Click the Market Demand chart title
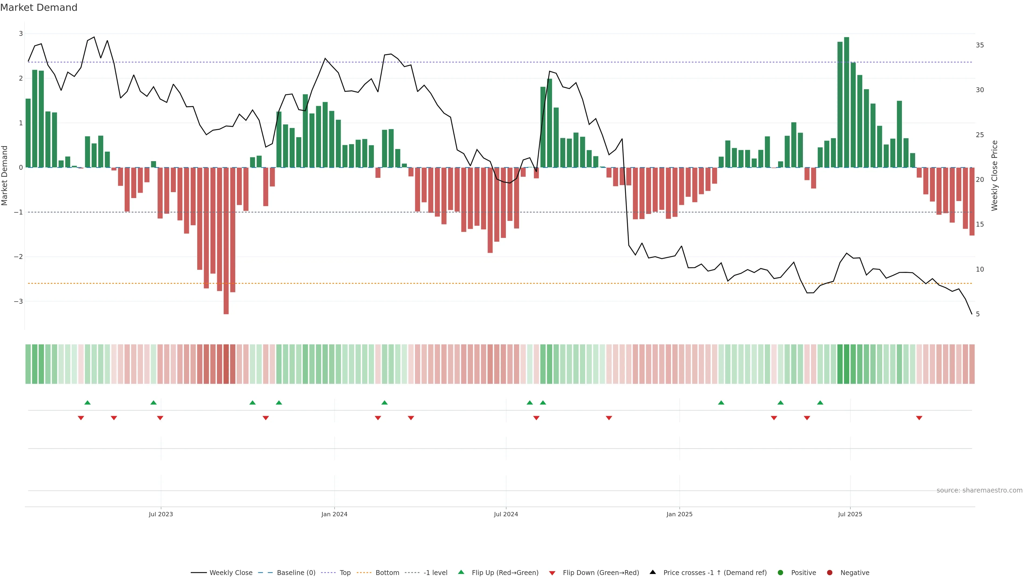Viewport: 1036px width, 582px height. tap(39, 8)
